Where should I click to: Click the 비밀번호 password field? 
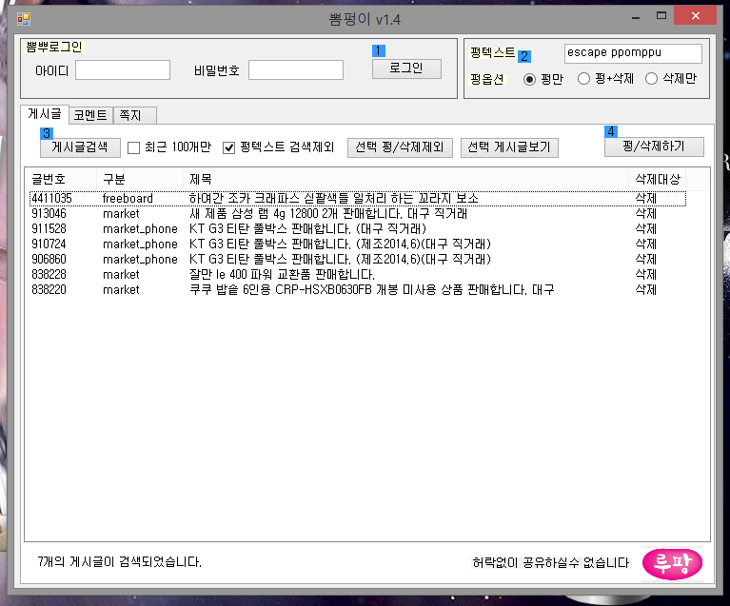tap(295, 70)
